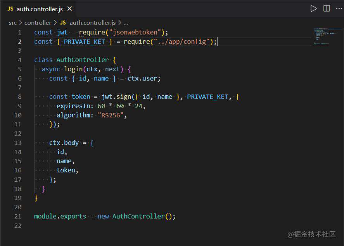Click the expiresIn property
The width and height of the screenshot is (344, 246).
73,106
